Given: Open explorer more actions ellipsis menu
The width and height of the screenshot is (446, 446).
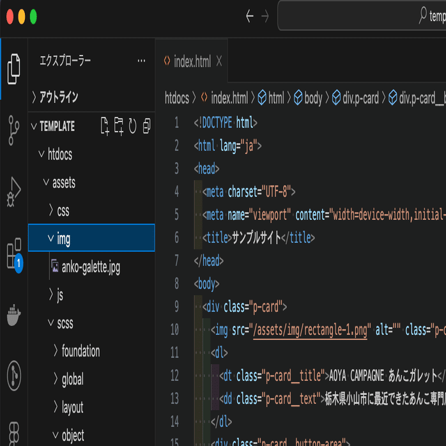Looking at the screenshot, I should tap(141, 61).
